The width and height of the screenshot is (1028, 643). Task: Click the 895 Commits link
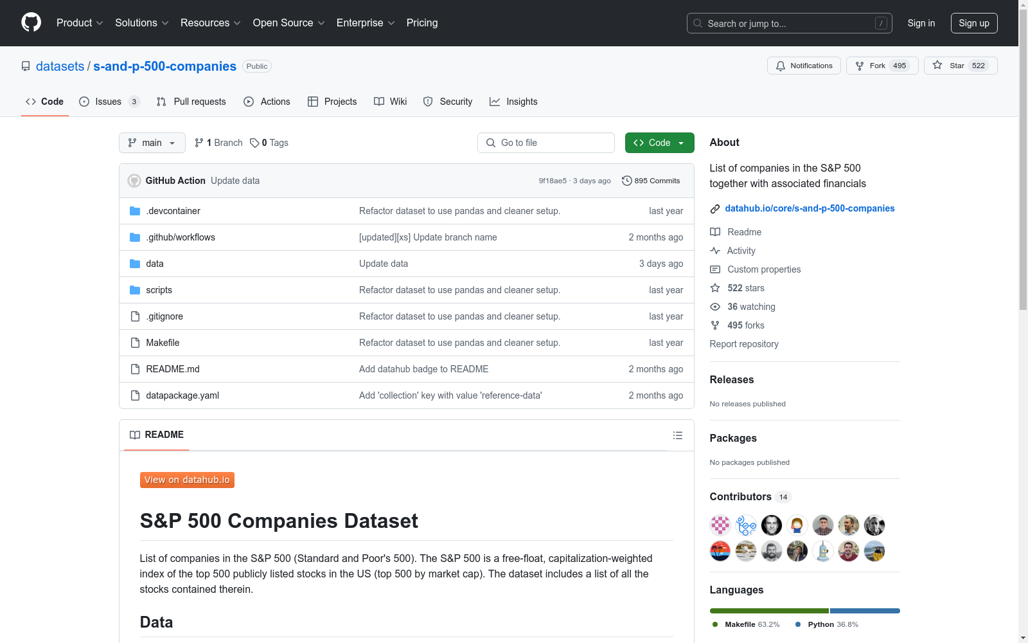651,181
